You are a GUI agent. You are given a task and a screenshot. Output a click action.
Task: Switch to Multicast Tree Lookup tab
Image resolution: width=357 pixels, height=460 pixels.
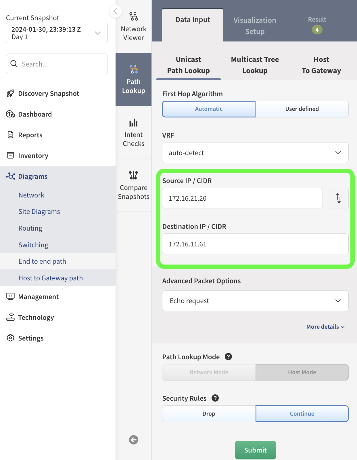[255, 65]
